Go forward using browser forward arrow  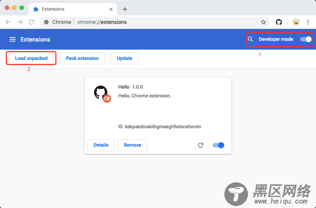(x=20, y=22)
